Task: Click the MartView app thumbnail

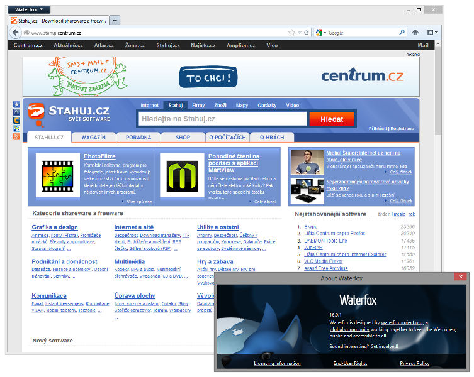Action: tap(182, 176)
